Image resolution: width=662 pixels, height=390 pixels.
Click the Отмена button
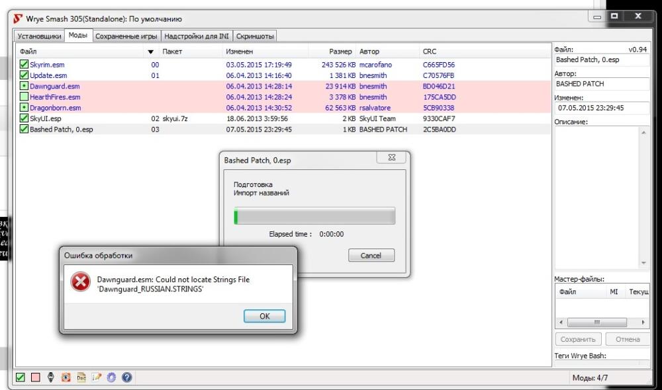pos(628,339)
